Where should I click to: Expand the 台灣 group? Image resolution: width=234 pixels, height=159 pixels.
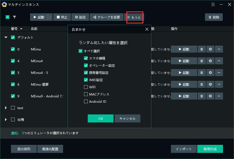[6, 120]
